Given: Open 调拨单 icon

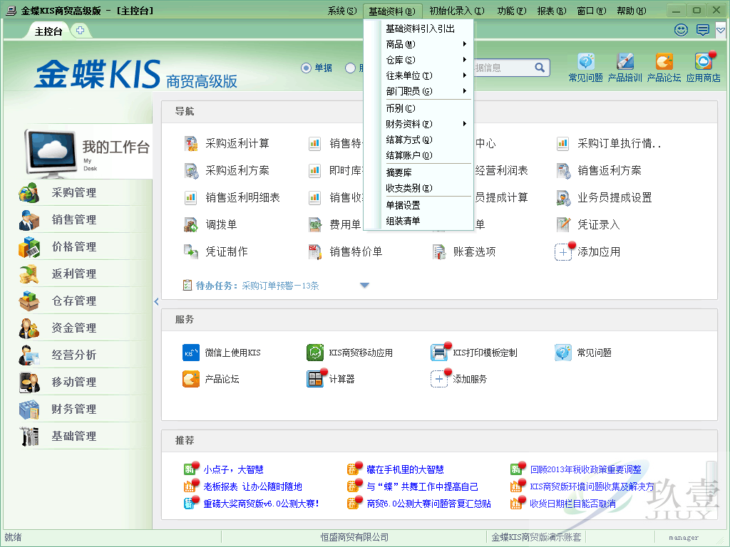Looking at the screenshot, I should click(191, 224).
